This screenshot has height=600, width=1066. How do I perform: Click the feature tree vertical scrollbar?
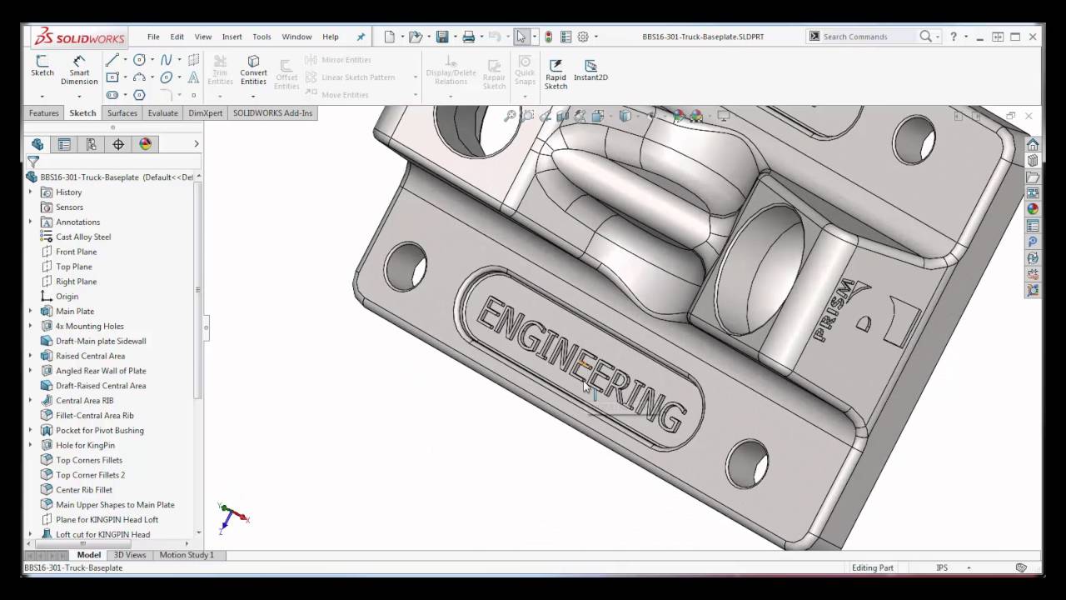[x=198, y=289]
